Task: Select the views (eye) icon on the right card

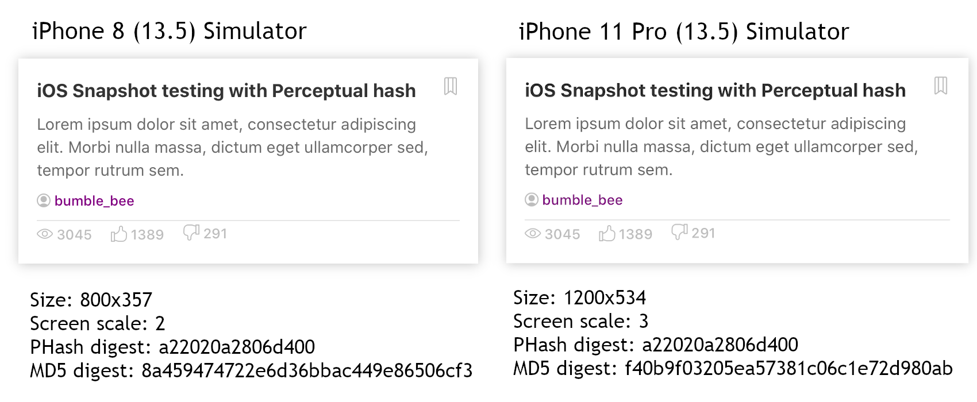Action: [533, 234]
